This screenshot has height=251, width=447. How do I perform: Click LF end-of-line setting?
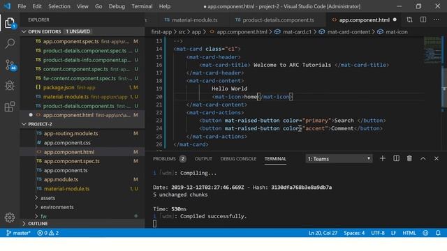coord(393,233)
